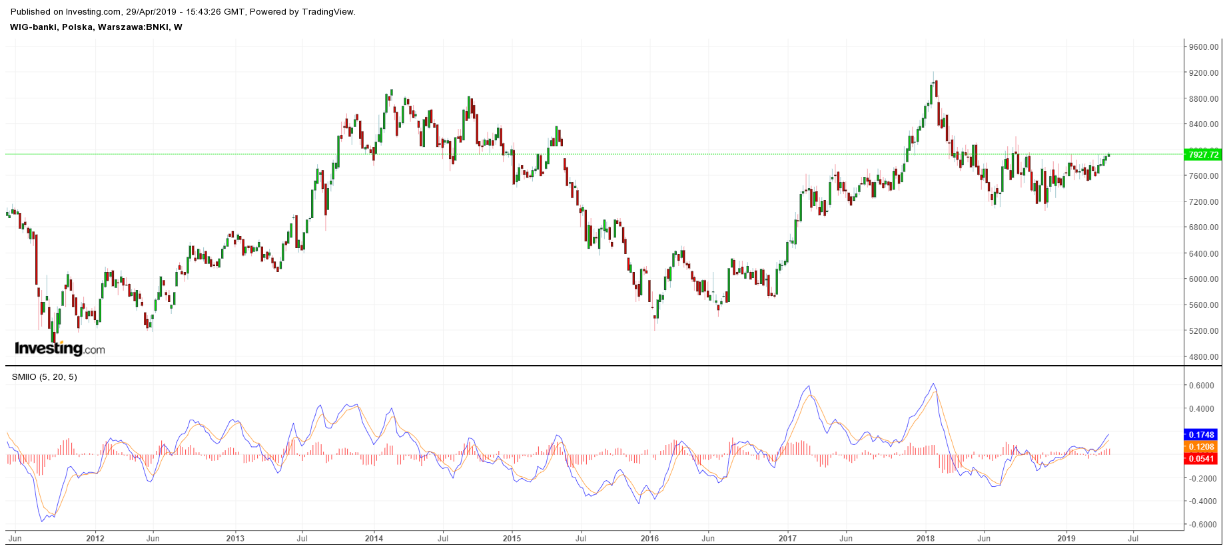
Task: Click the 6400.00 price scale label
Action: [x=1204, y=254]
